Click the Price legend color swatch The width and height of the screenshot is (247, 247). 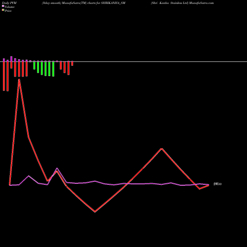click(3, 10)
